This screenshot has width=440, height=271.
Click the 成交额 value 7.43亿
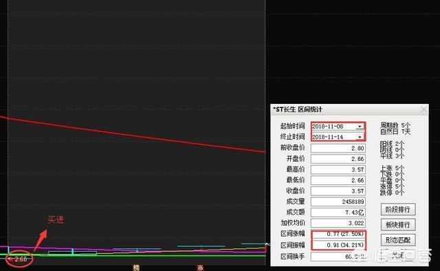(x=338, y=213)
